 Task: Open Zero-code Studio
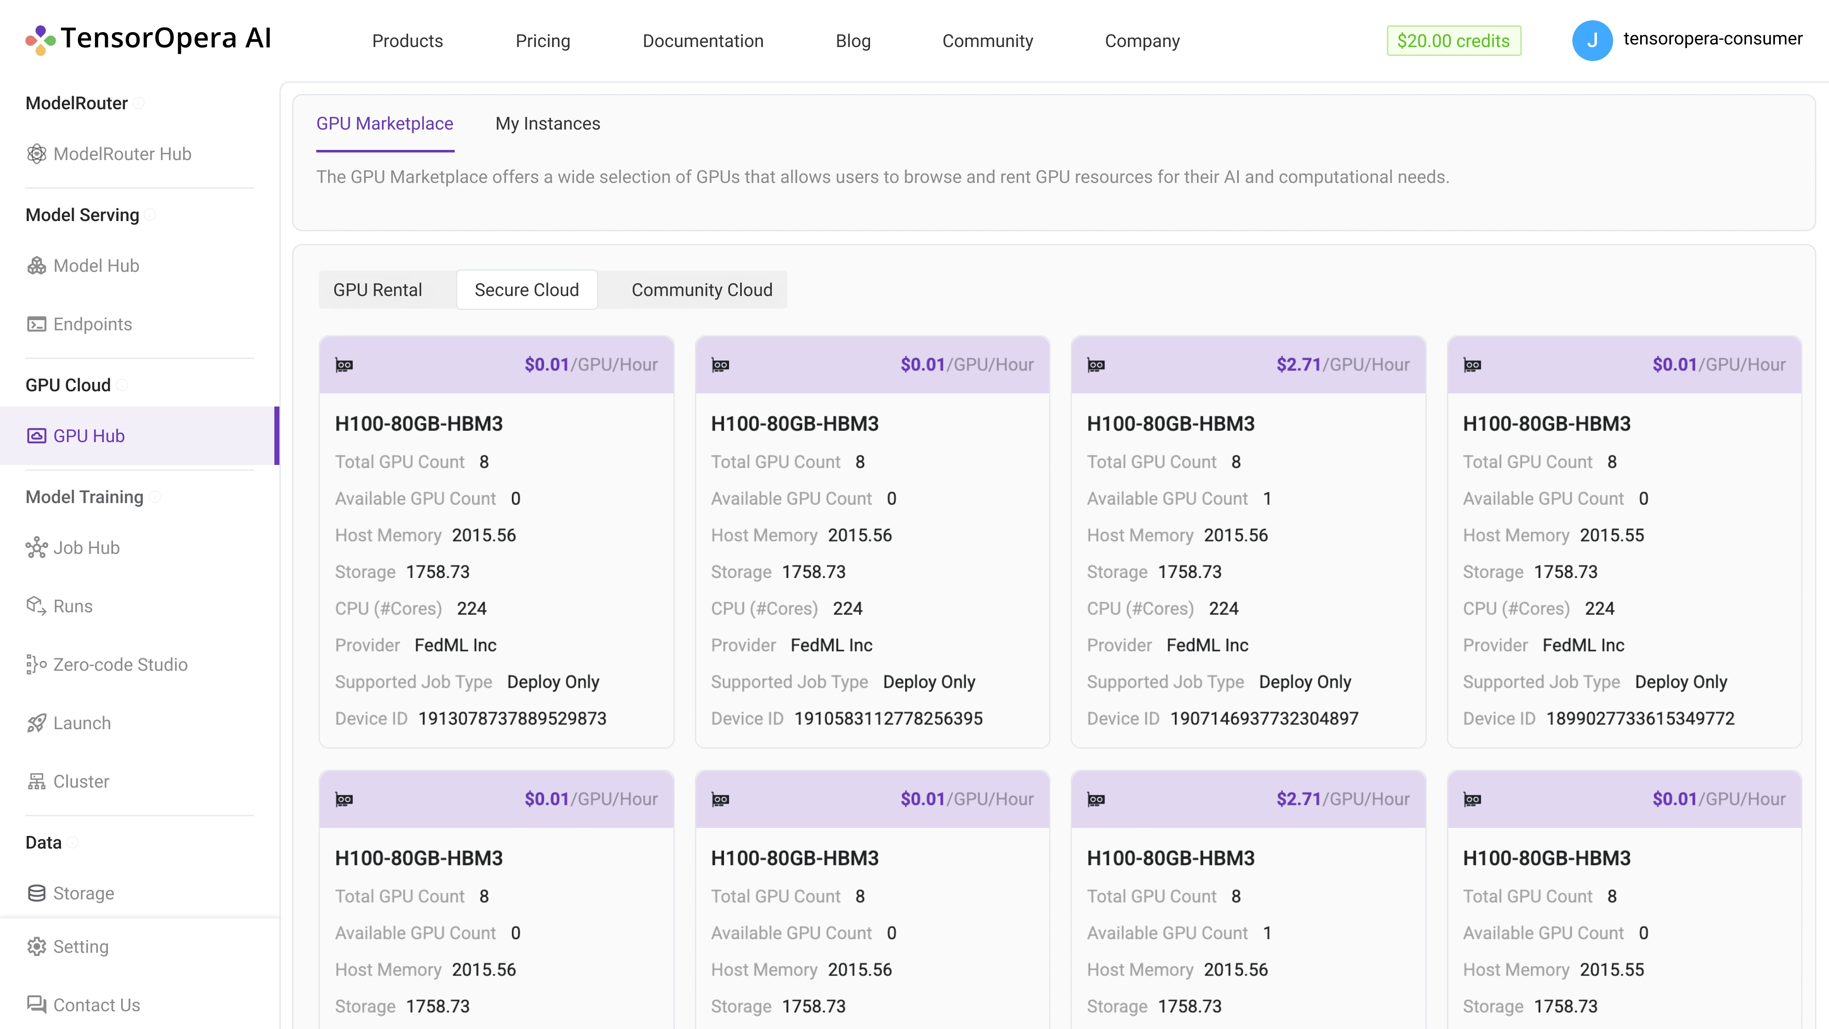[119, 664]
